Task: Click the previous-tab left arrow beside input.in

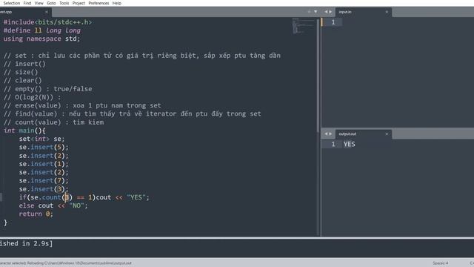Action: pos(326,12)
